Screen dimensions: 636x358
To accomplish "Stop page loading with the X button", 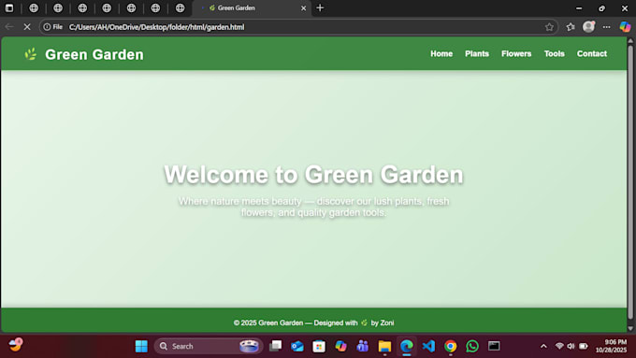I will (27, 27).
